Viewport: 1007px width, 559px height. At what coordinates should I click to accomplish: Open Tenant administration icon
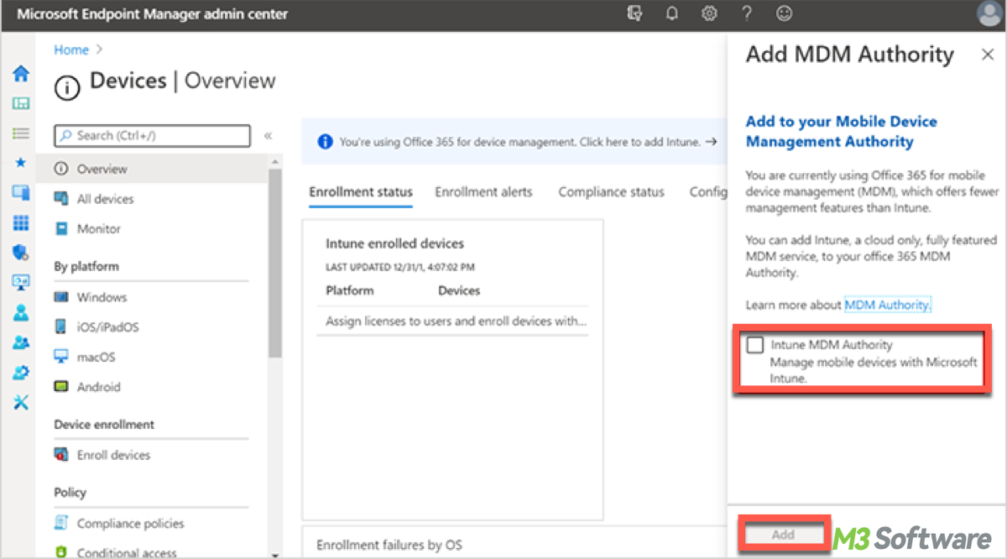coord(21,373)
